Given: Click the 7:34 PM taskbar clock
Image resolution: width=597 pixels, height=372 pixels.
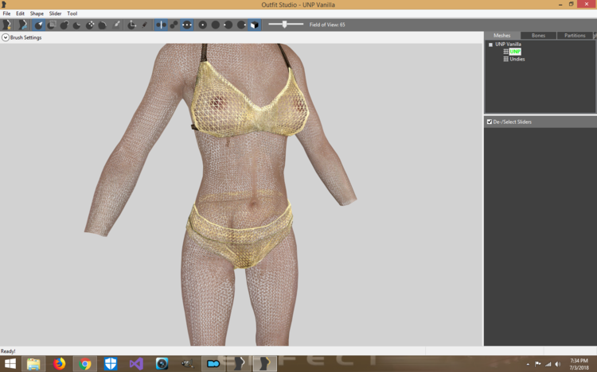Looking at the screenshot, I should click(x=579, y=364).
